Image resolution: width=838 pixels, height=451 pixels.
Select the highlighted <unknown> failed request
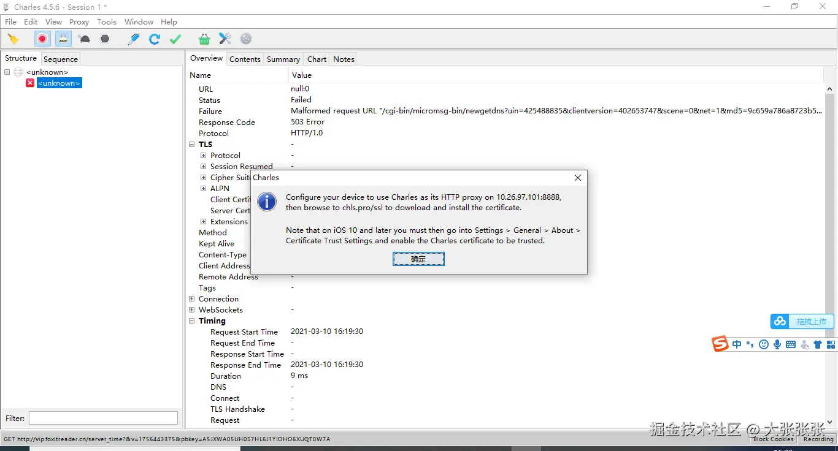(59, 83)
